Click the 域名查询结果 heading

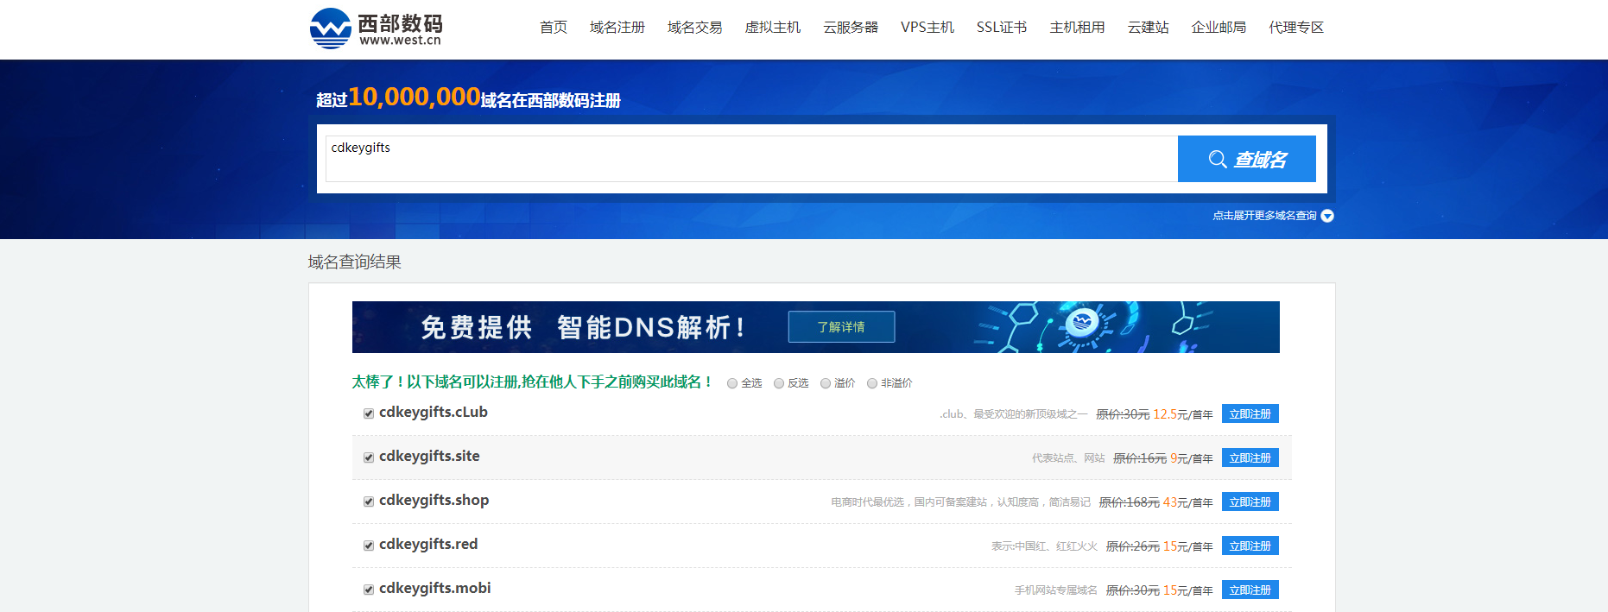coord(355,262)
